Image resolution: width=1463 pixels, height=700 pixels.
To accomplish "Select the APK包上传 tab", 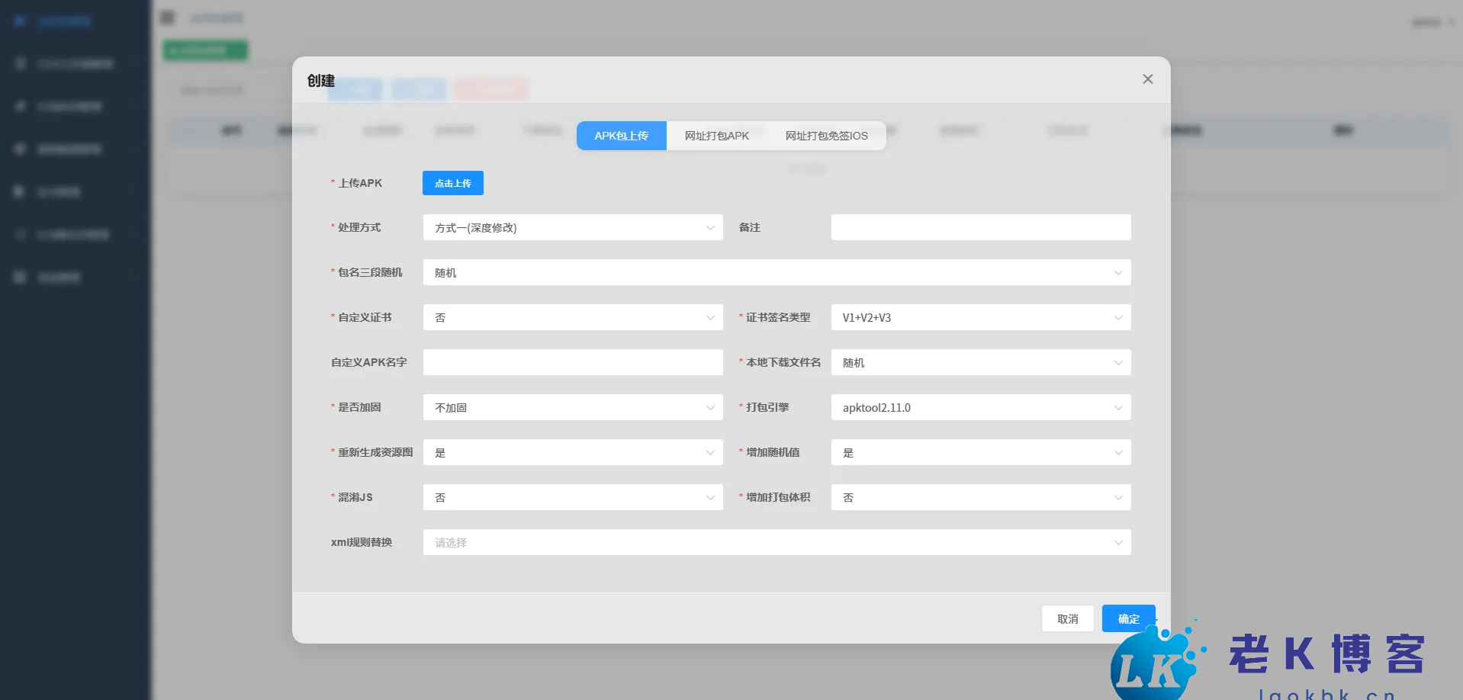I will pyautogui.click(x=621, y=136).
